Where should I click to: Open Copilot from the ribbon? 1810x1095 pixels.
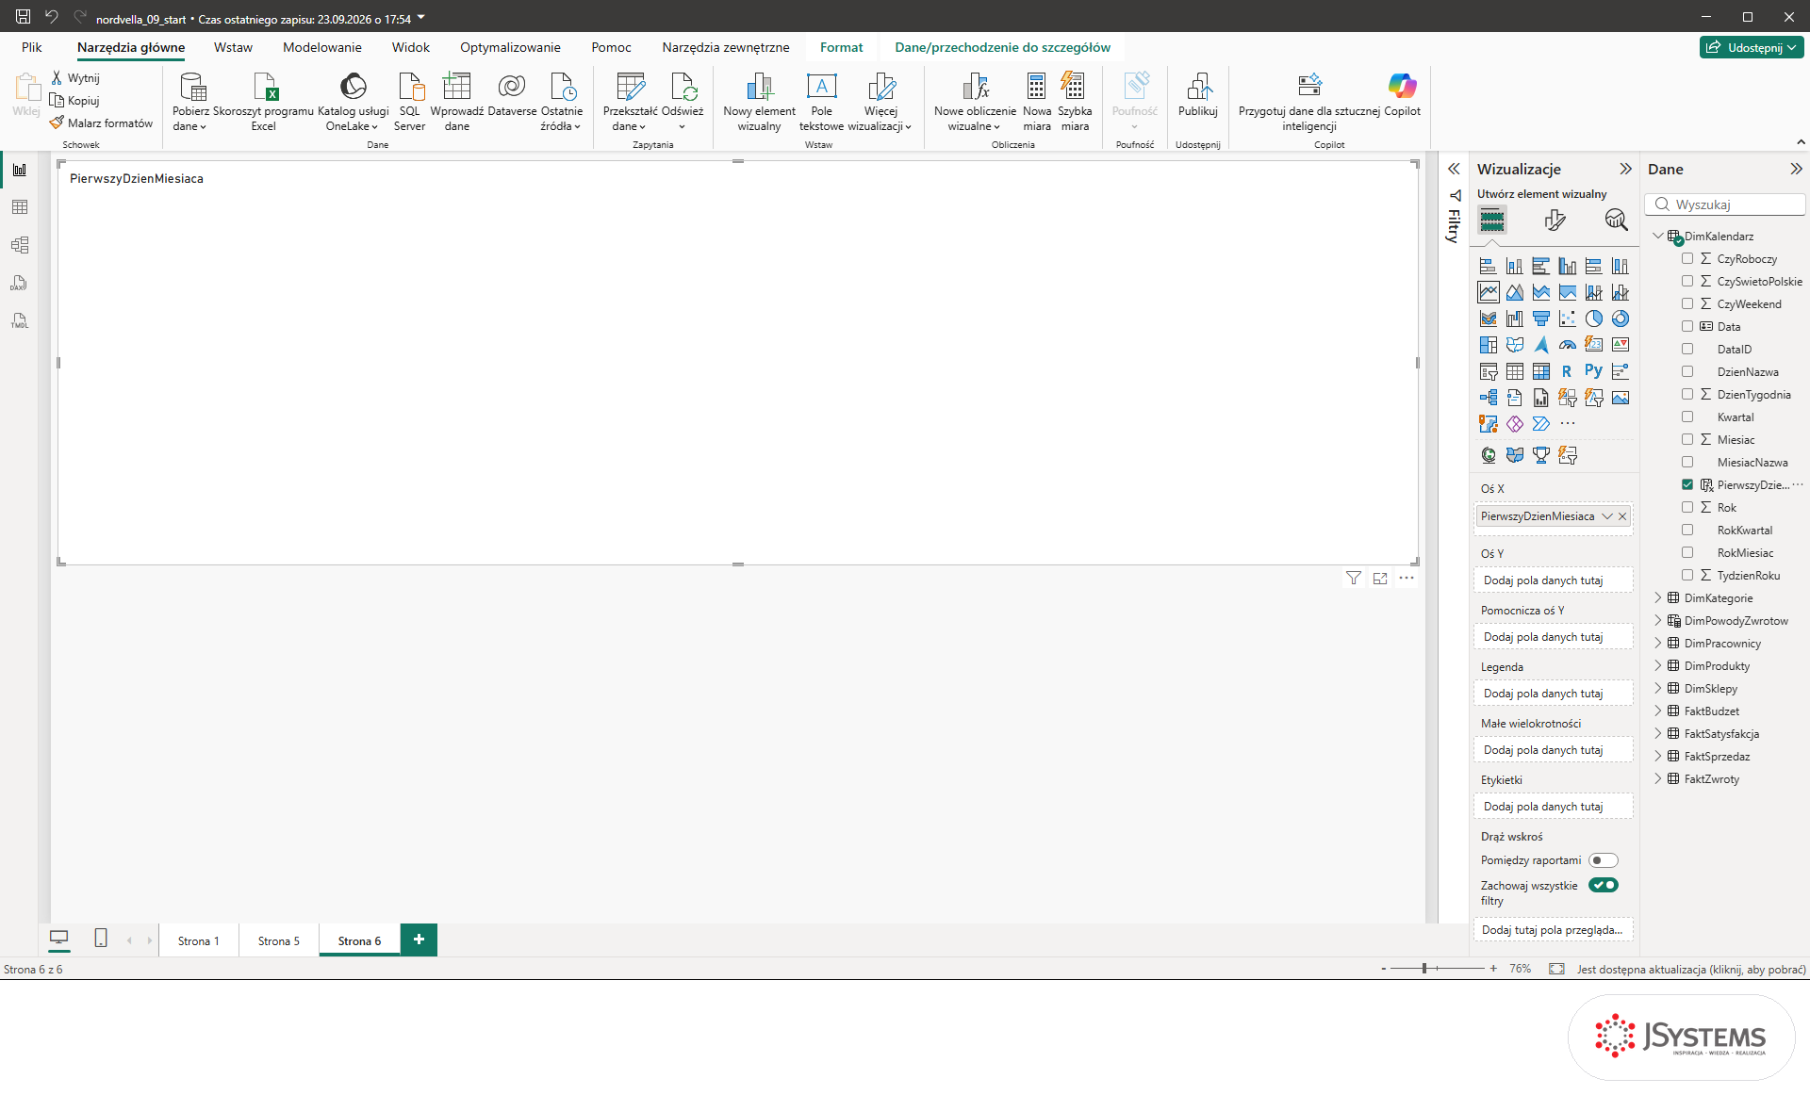[1402, 95]
